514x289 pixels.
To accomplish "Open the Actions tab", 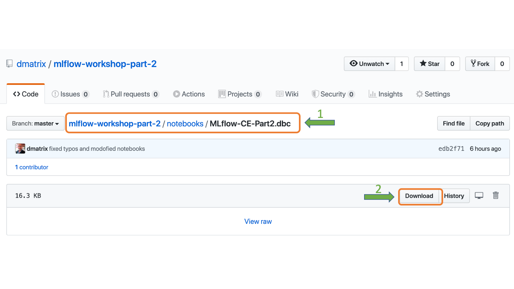I will [189, 94].
